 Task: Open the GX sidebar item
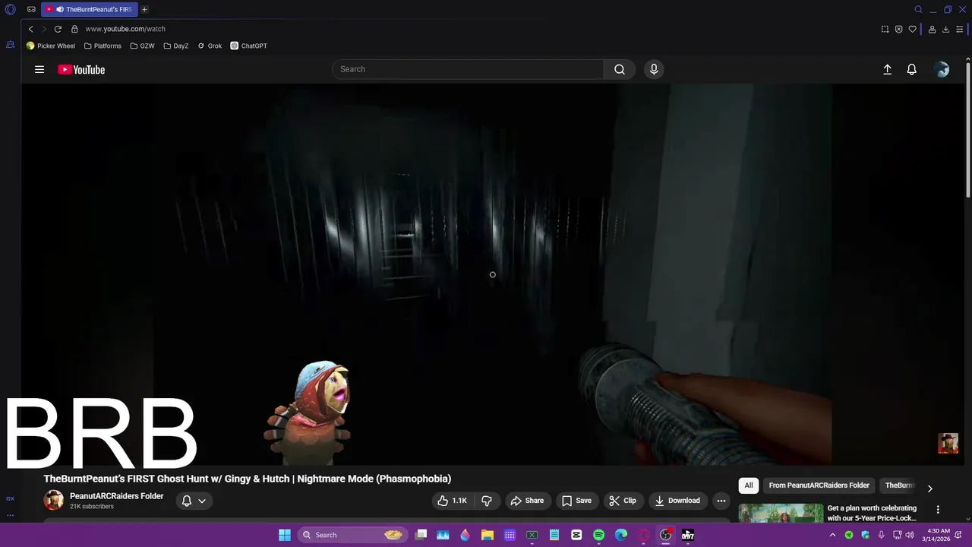[x=10, y=498]
